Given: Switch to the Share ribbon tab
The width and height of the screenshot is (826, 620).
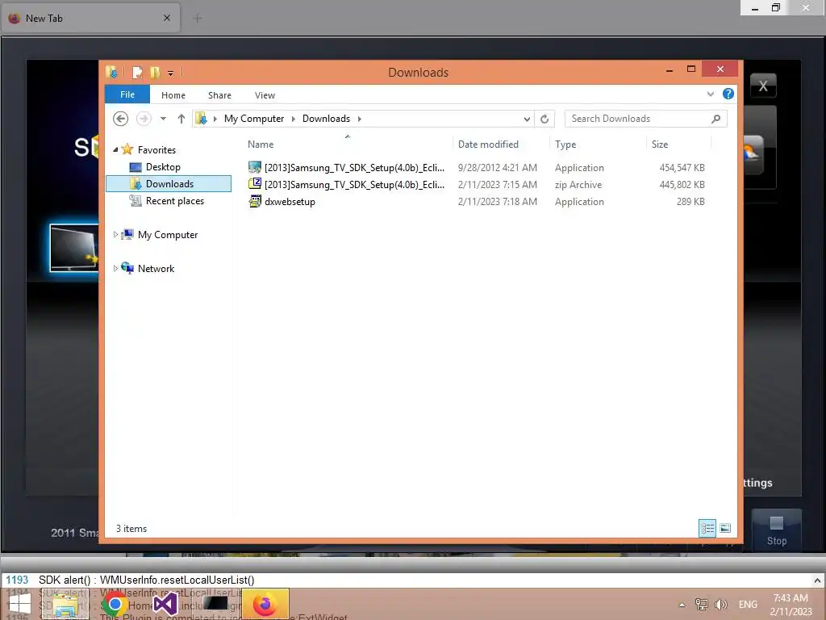Looking at the screenshot, I should pyautogui.click(x=219, y=95).
